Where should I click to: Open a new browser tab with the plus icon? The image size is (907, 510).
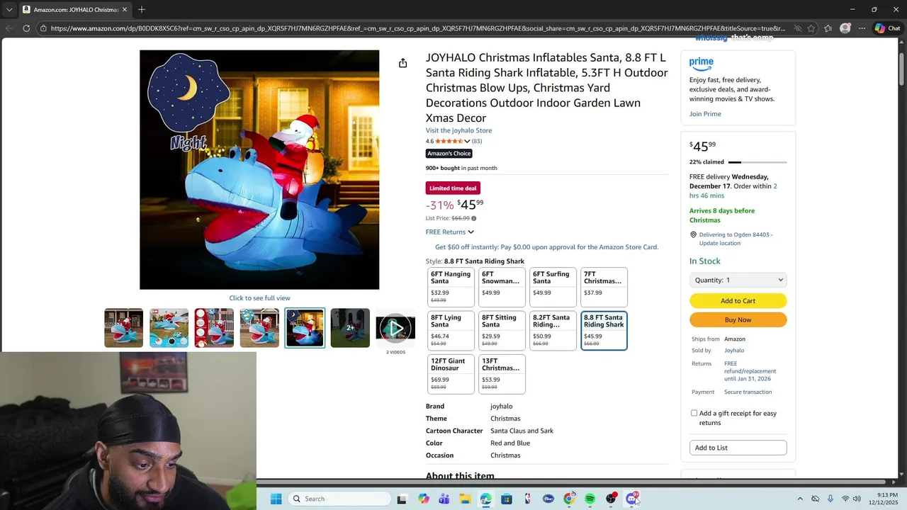point(142,9)
